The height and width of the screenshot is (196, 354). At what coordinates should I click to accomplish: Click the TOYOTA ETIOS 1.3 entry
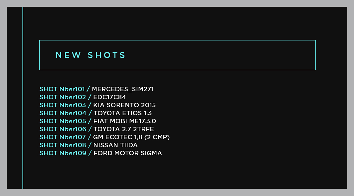[x=122, y=113]
